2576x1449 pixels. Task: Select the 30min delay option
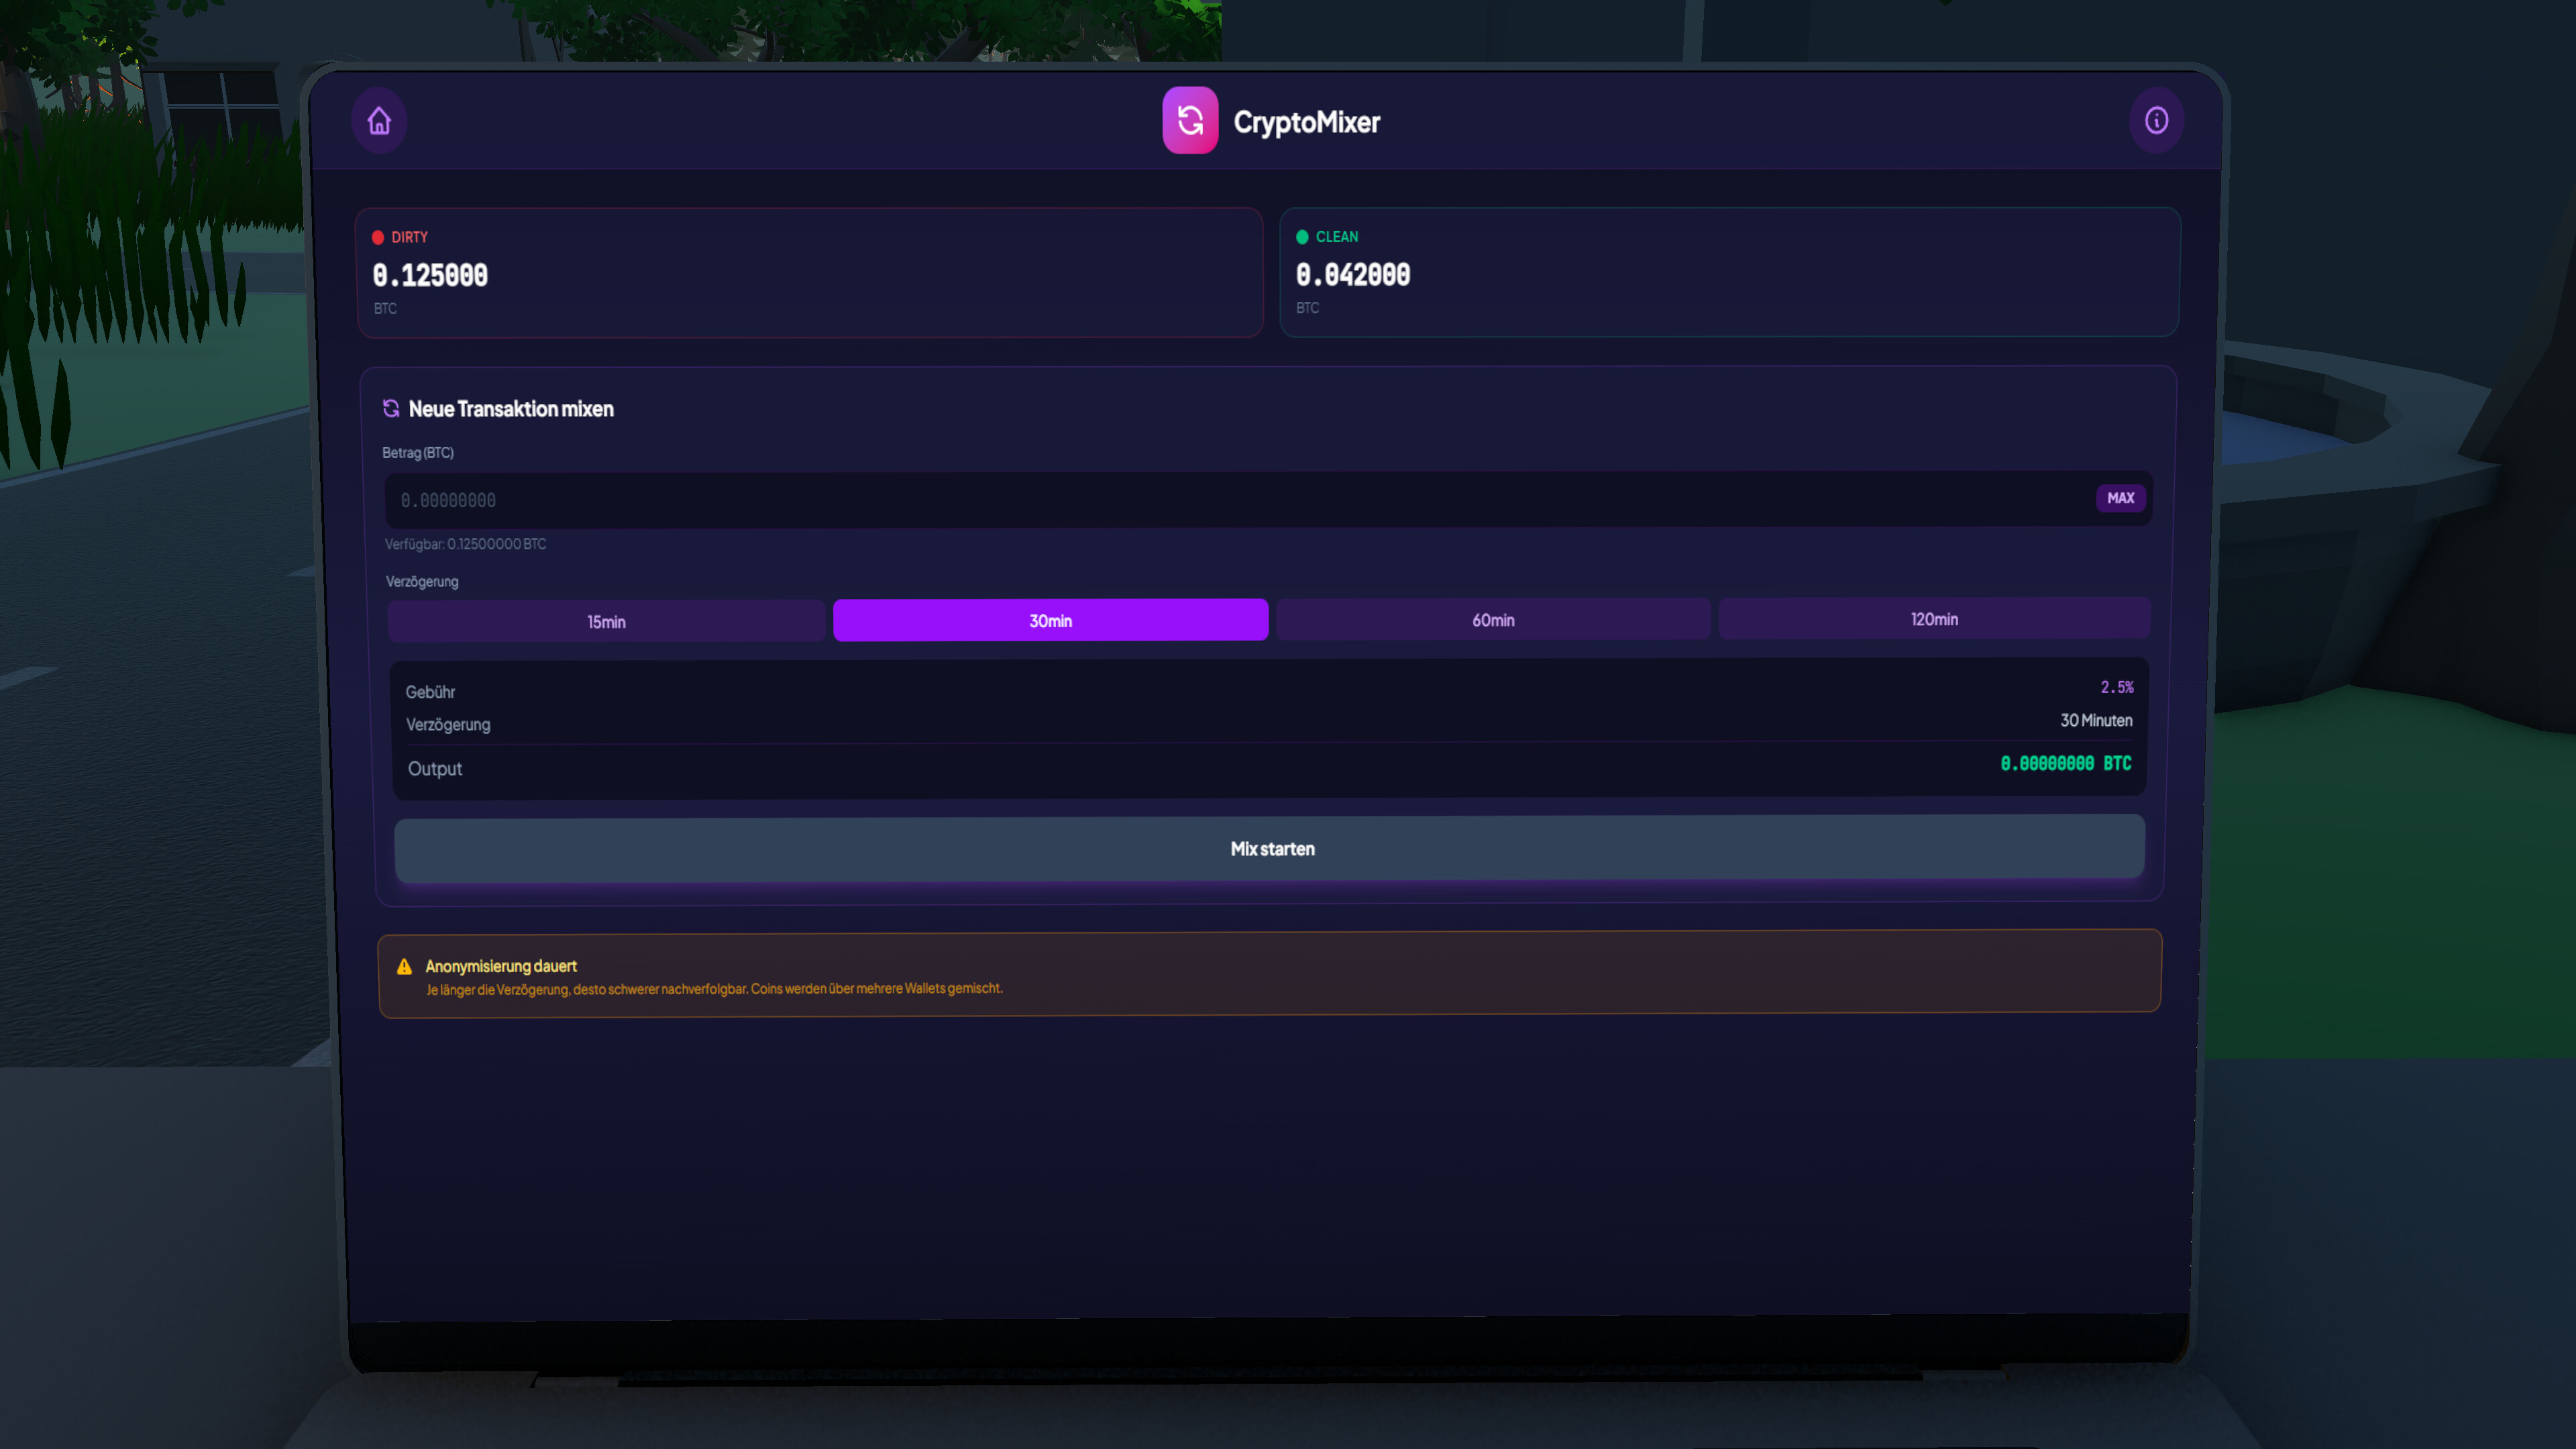click(1050, 620)
